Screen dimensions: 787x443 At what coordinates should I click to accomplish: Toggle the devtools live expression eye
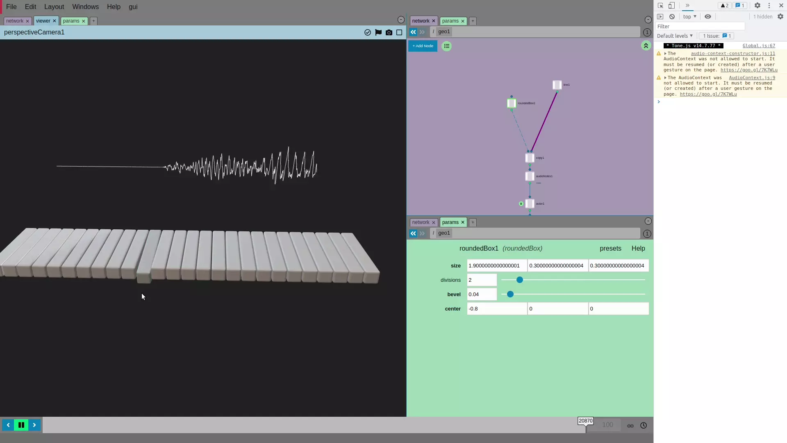[x=707, y=17]
